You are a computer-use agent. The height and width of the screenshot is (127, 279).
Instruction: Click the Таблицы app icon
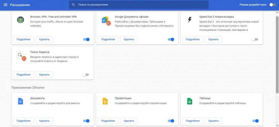[x=190, y=101]
